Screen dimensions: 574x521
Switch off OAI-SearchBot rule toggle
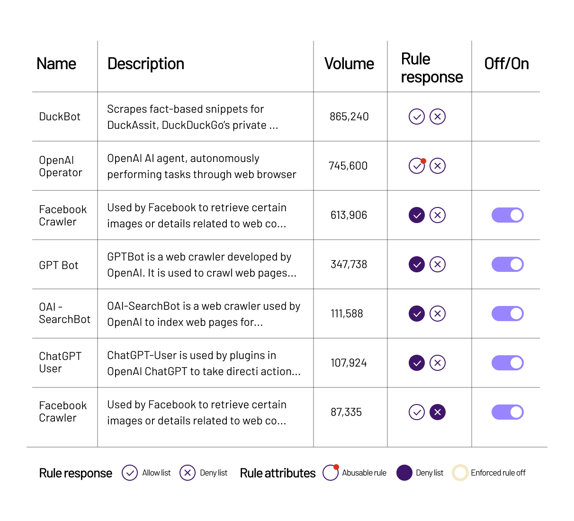coord(508,314)
